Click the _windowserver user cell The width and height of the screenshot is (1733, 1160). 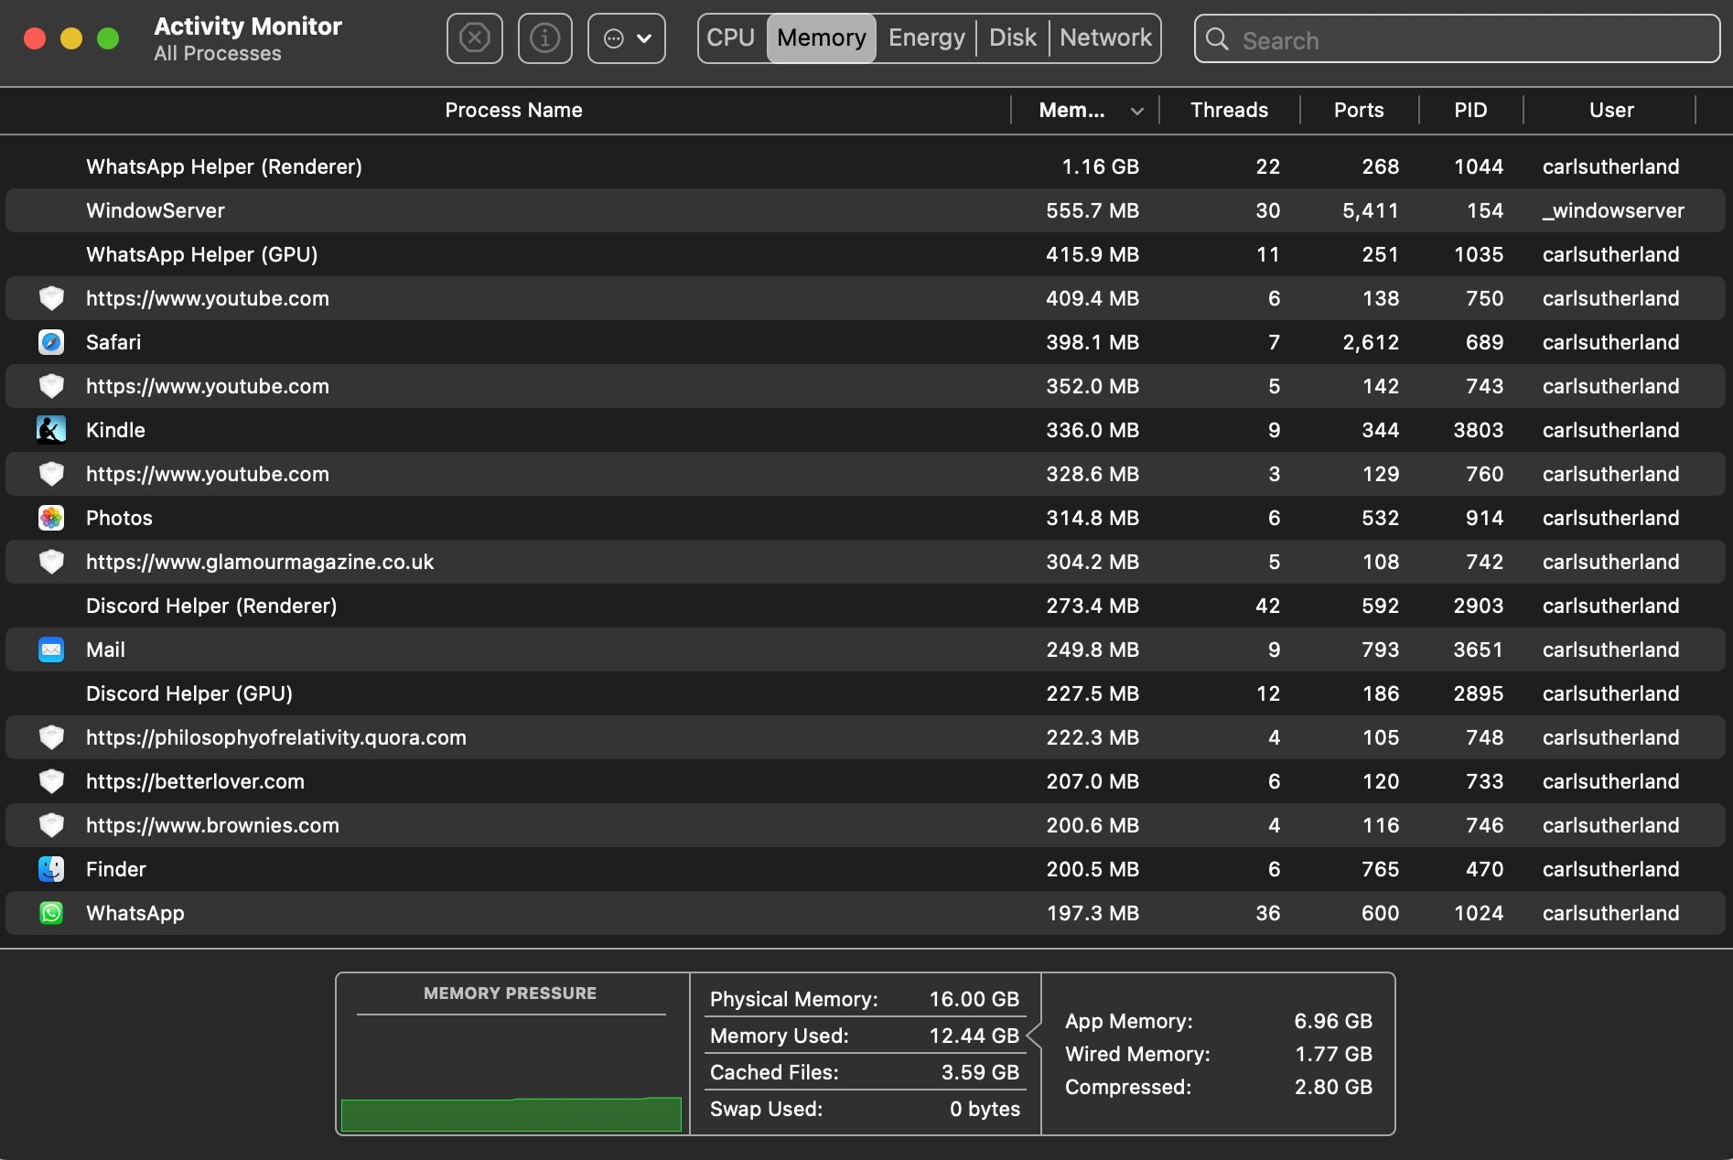pos(1613,210)
